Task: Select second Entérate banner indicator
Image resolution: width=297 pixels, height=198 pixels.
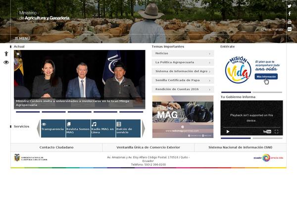Action: [267, 92]
